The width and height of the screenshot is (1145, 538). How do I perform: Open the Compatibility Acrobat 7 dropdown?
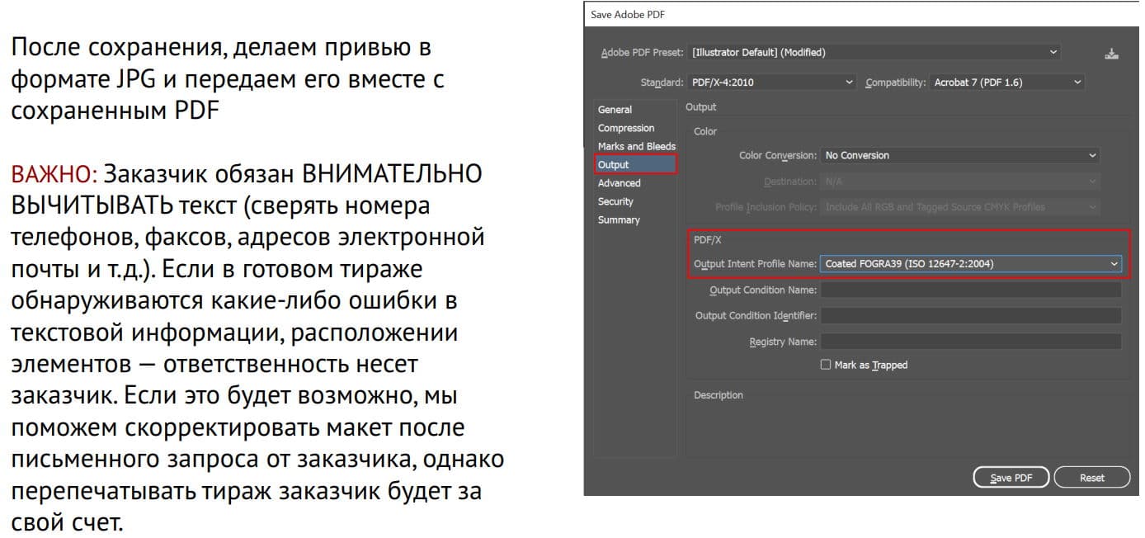coord(1006,83)
